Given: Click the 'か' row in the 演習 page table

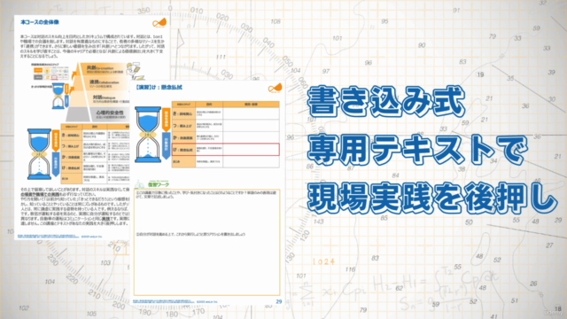Looking at the screenshot, I should (226, 137).
